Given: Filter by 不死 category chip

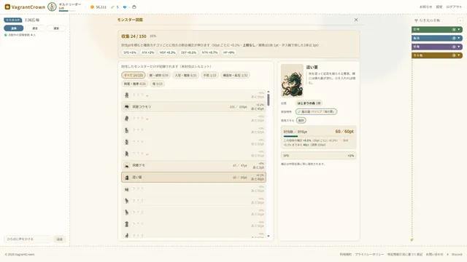Looking at the screenshot, I should (209, 75).
